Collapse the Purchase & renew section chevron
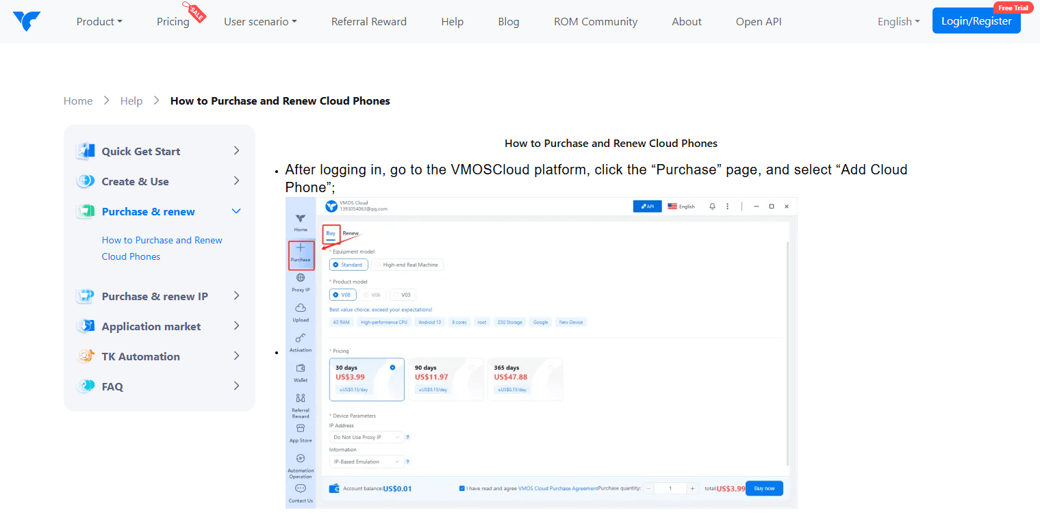 236,211
